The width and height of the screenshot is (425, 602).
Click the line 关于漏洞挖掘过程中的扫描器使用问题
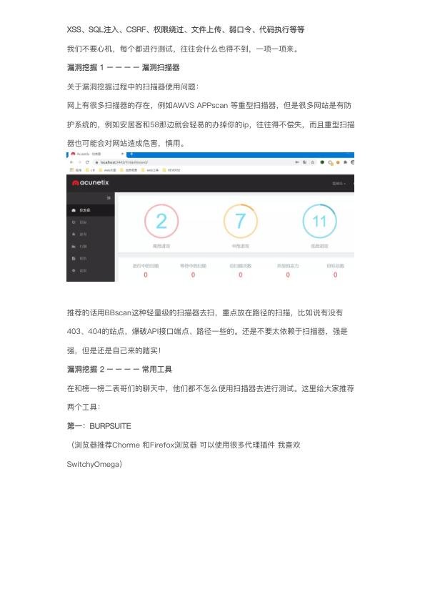point(133,87)
